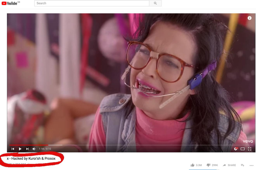Image resolution: width=256 pixels, height=170 pixels.
Task: Open the YouTube home logo
Action: [9, 3]
